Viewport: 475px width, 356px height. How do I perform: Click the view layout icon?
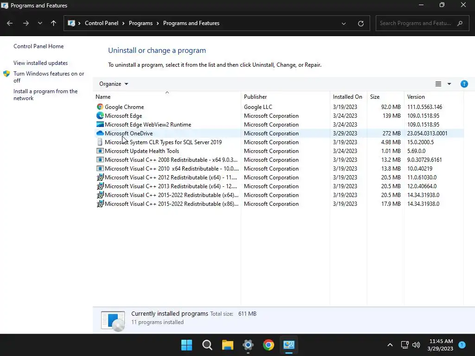pyautogui.click(x=438, y=84)
